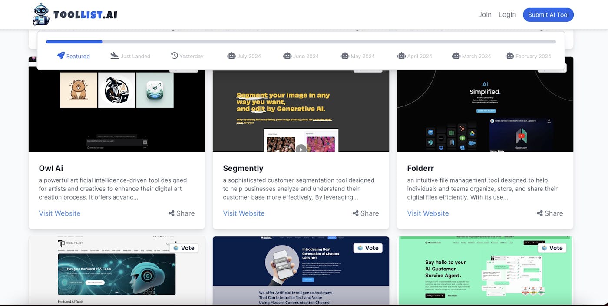The height and width of the screenshot is (306, 608).
Task: Click the ToolList.AI robot logo
Action: tap(41, 14)
